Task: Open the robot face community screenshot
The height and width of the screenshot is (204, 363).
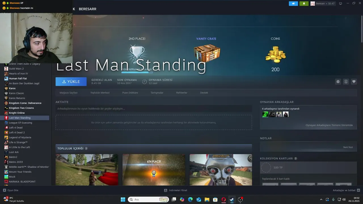Action: 221,170
